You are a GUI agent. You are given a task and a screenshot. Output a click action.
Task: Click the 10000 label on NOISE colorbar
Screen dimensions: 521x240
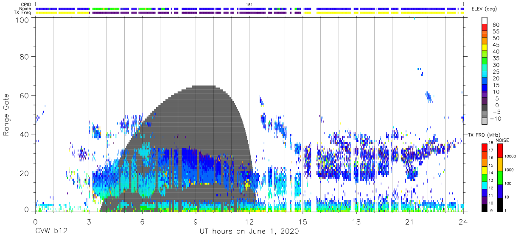(x=510, y=156)
